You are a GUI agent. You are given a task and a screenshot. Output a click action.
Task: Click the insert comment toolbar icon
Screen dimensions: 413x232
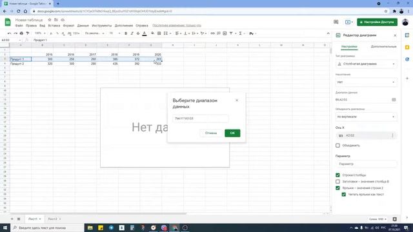pos(219,34)
